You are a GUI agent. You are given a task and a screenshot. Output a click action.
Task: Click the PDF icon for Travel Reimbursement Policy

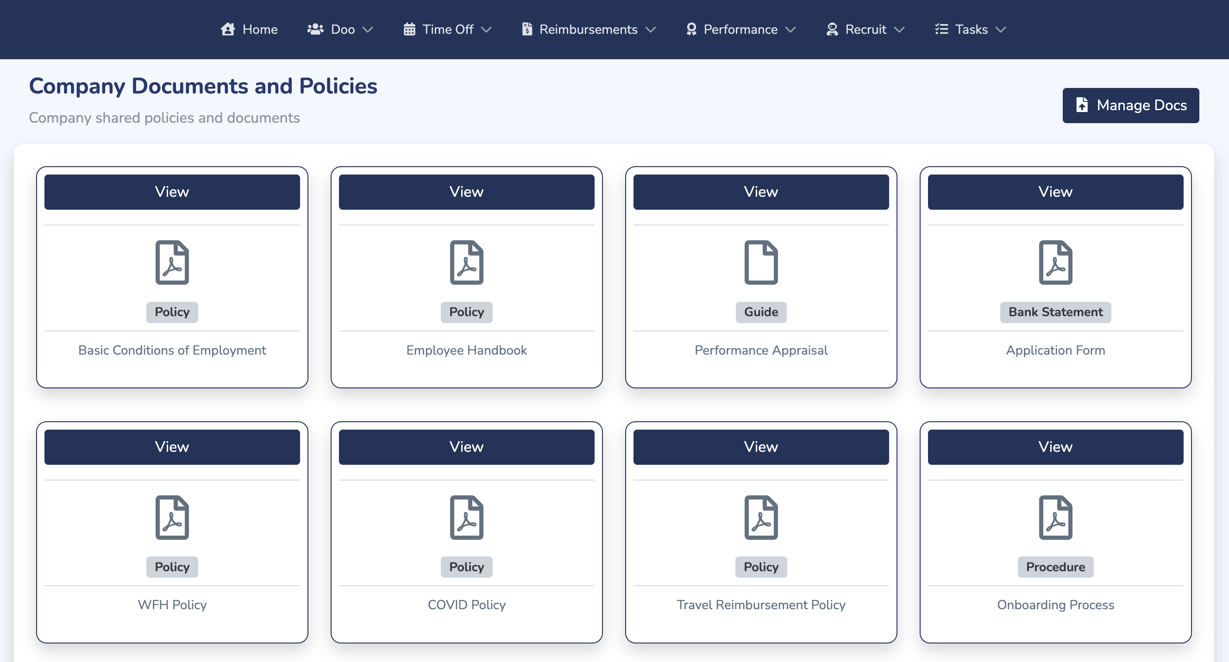(x=761, y=518)
